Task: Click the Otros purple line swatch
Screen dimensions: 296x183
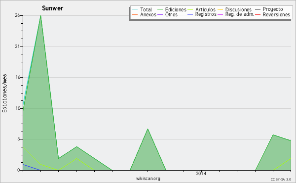Action: pyautogui.click(x=160, y=14)
